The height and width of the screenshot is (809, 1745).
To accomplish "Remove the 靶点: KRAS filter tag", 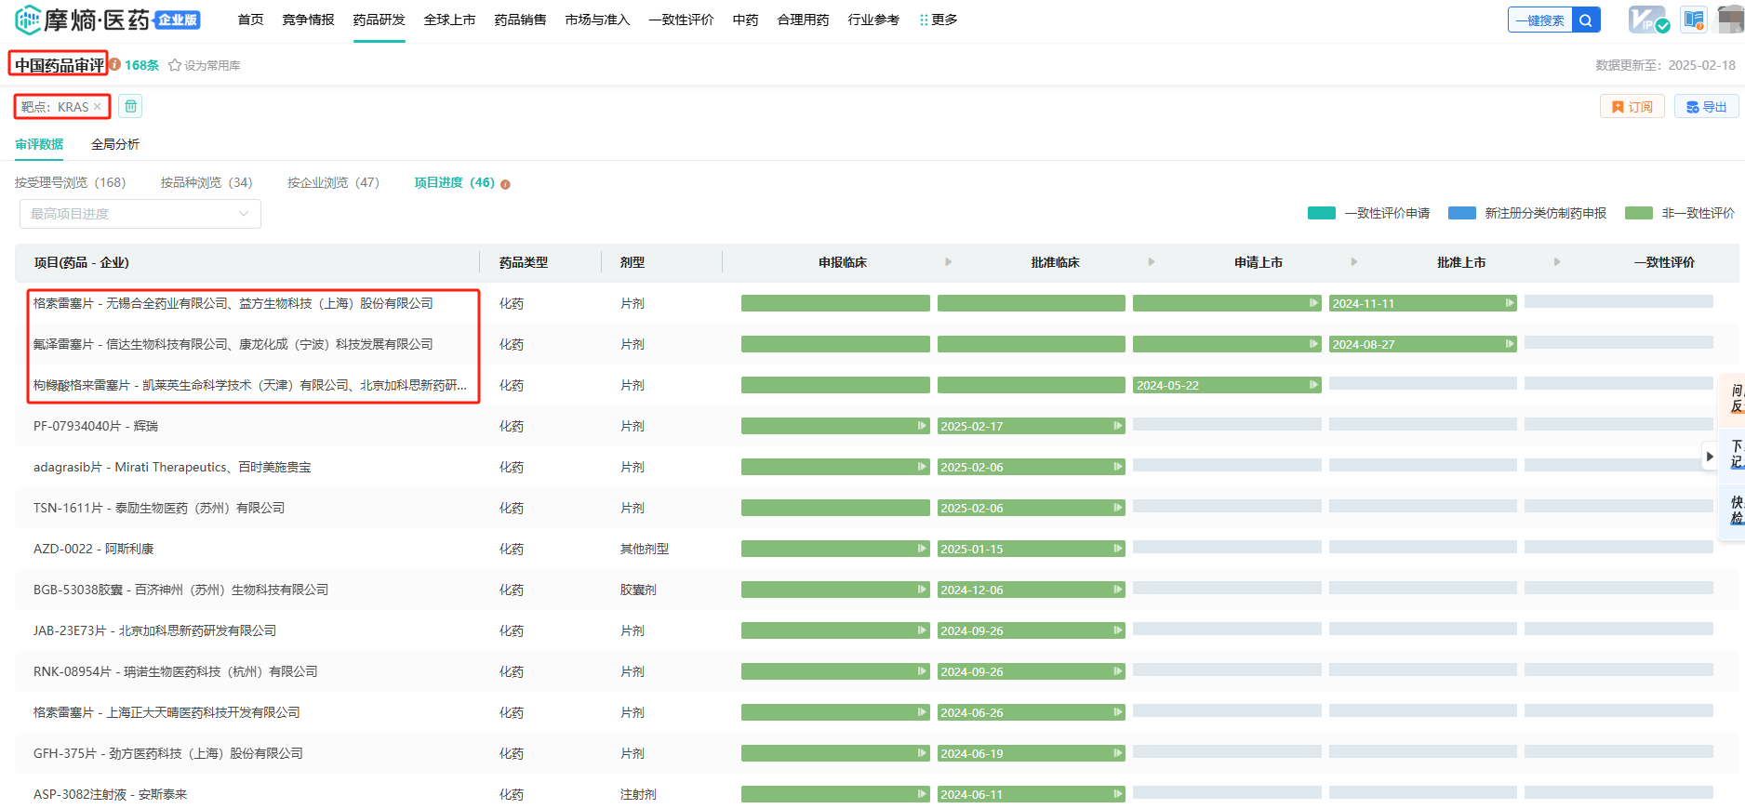I will 98,107.
